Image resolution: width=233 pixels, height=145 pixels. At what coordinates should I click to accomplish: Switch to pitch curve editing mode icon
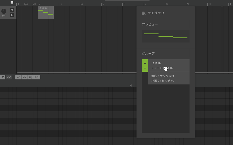coord(9,77)
